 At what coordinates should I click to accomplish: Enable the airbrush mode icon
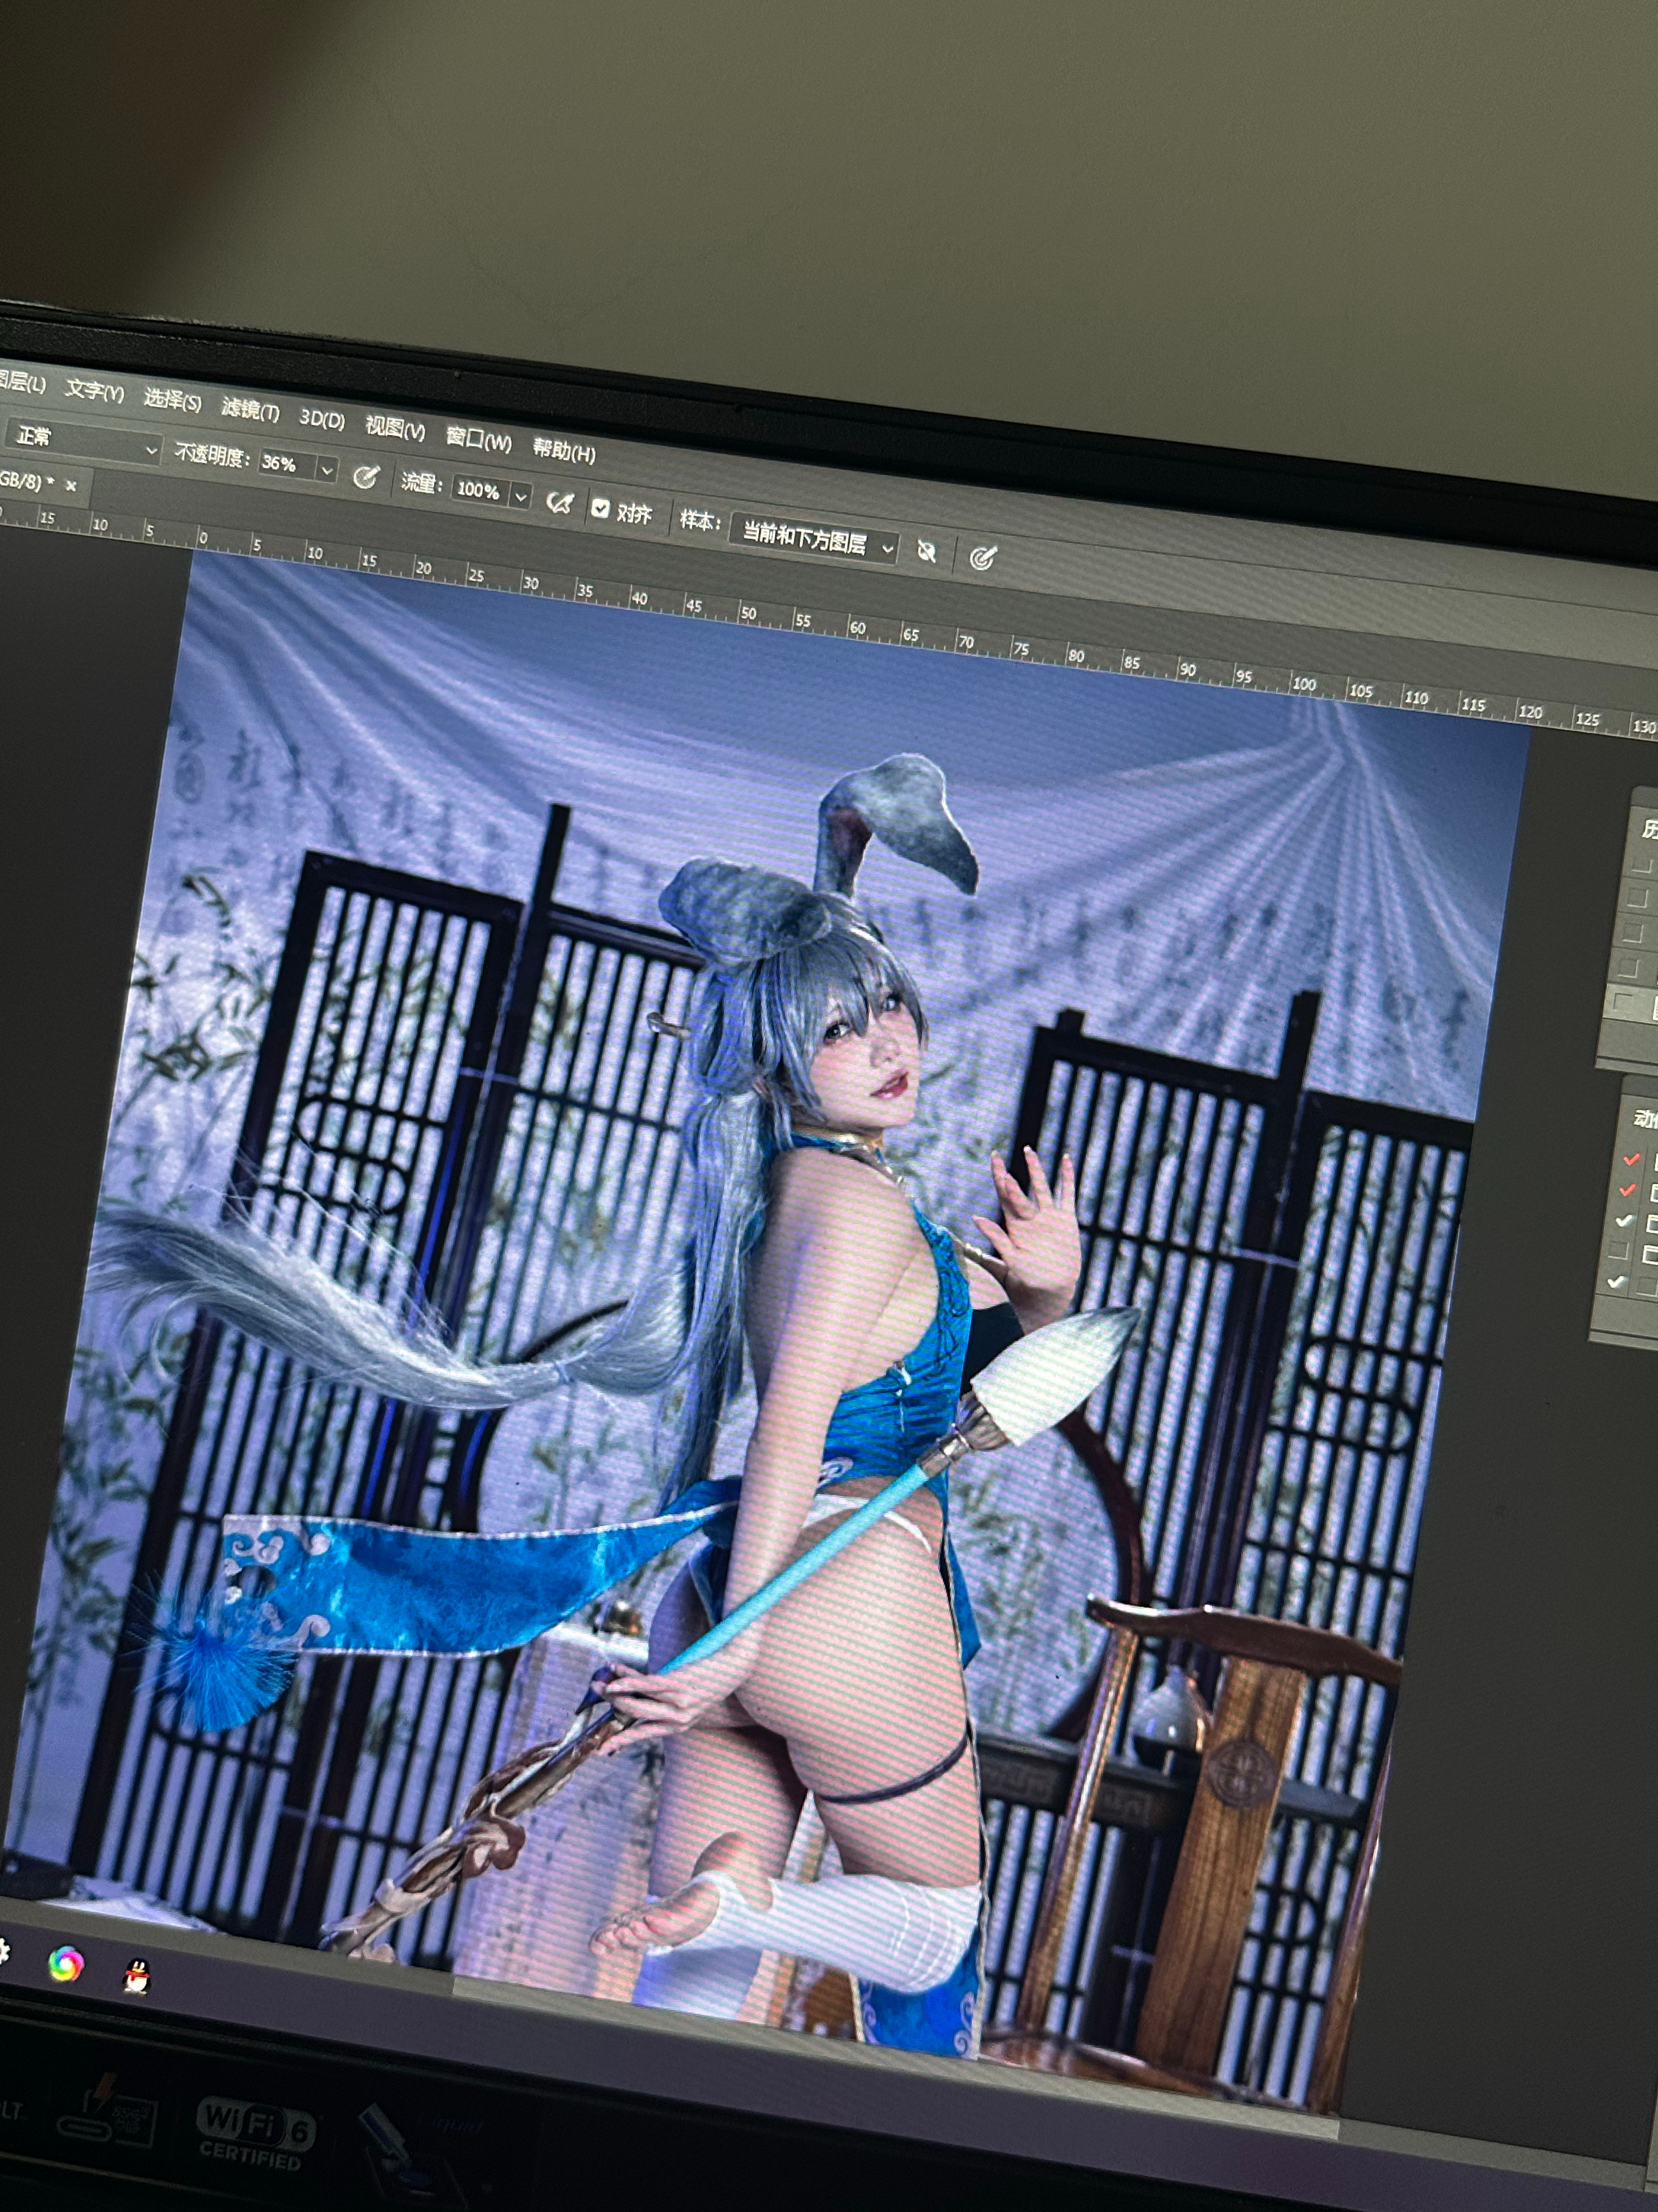[560, 502]
